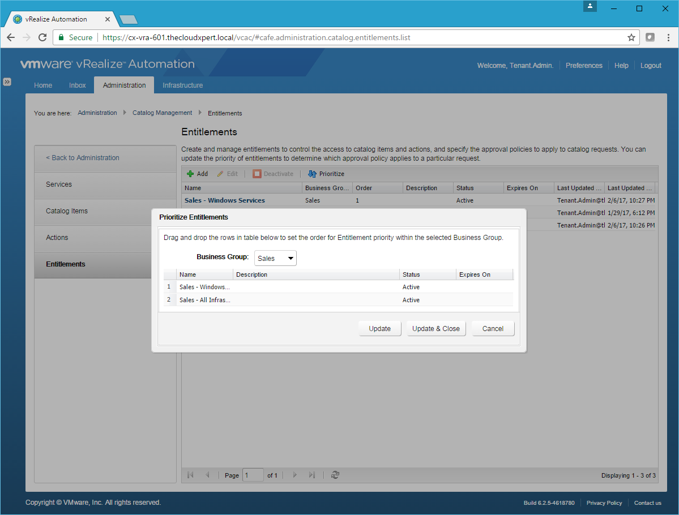Bookmark page with star icon
679x515 pixels.
631,37
